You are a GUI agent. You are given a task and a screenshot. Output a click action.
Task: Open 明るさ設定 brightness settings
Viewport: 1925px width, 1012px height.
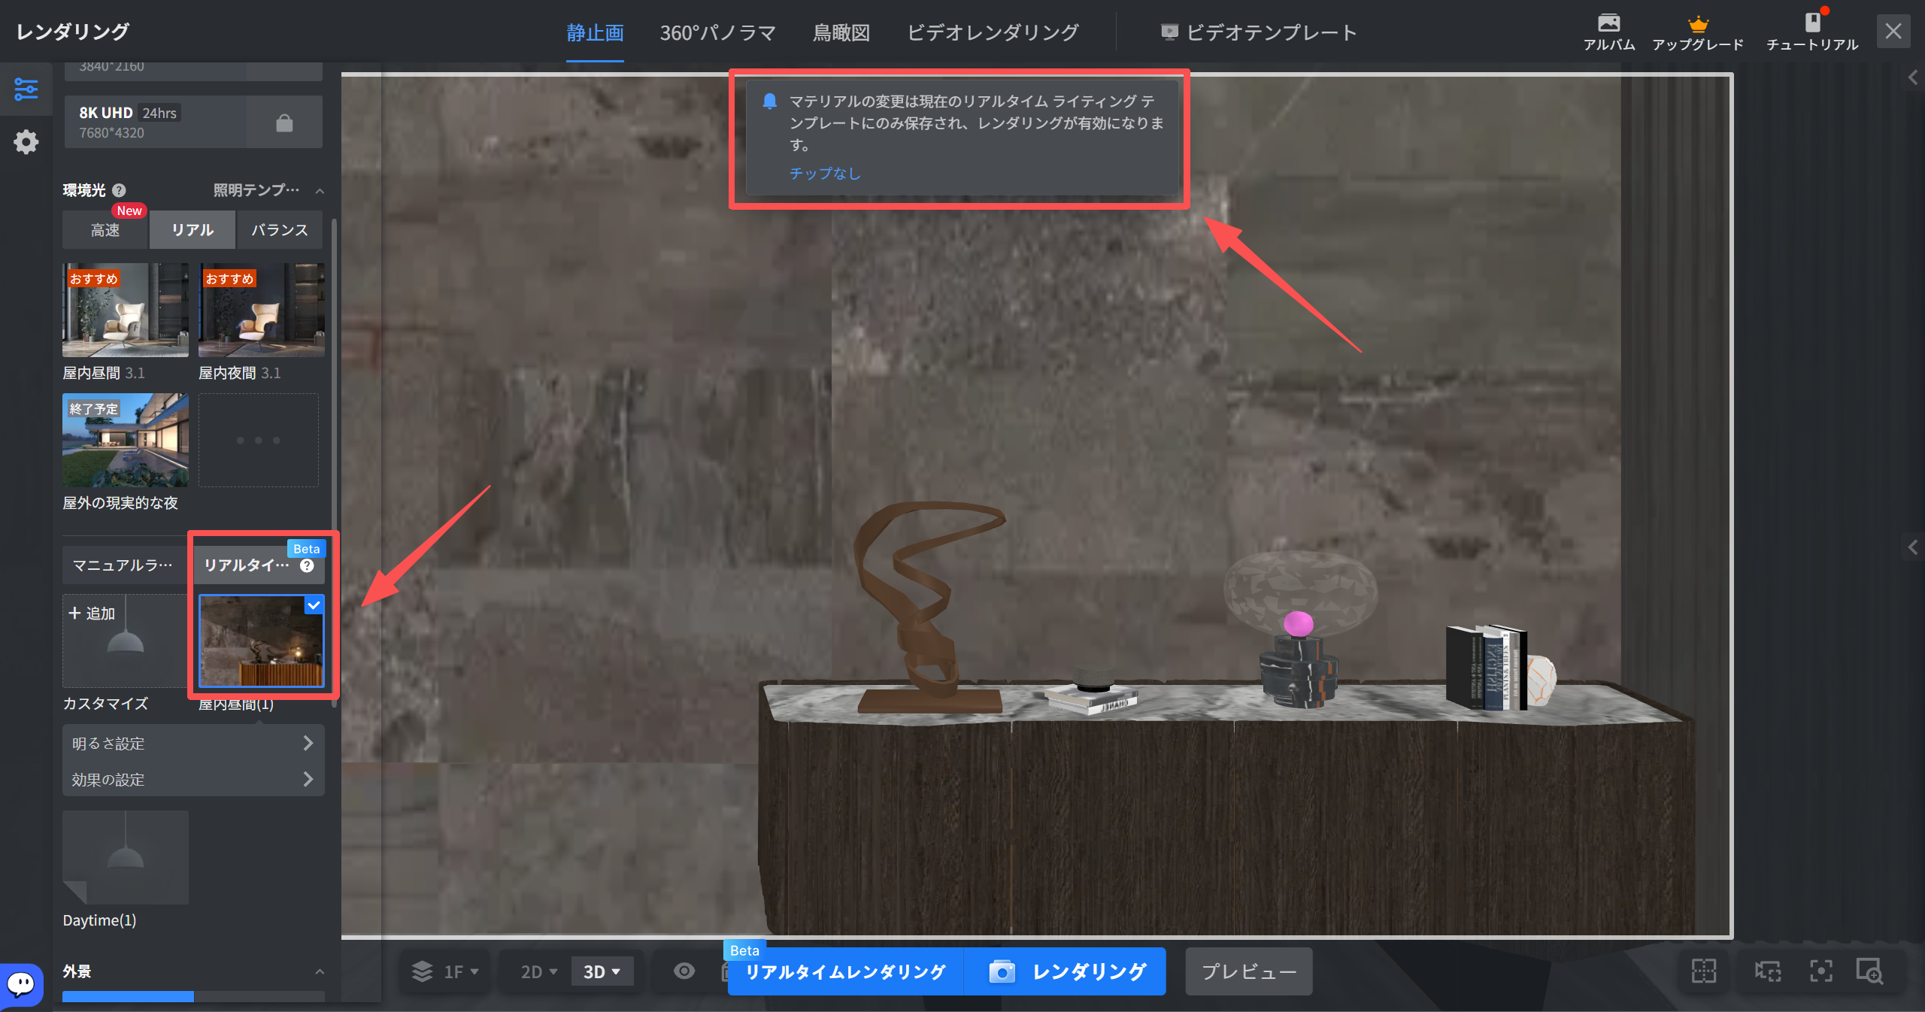pyautogui.click(x=193, y=743)
